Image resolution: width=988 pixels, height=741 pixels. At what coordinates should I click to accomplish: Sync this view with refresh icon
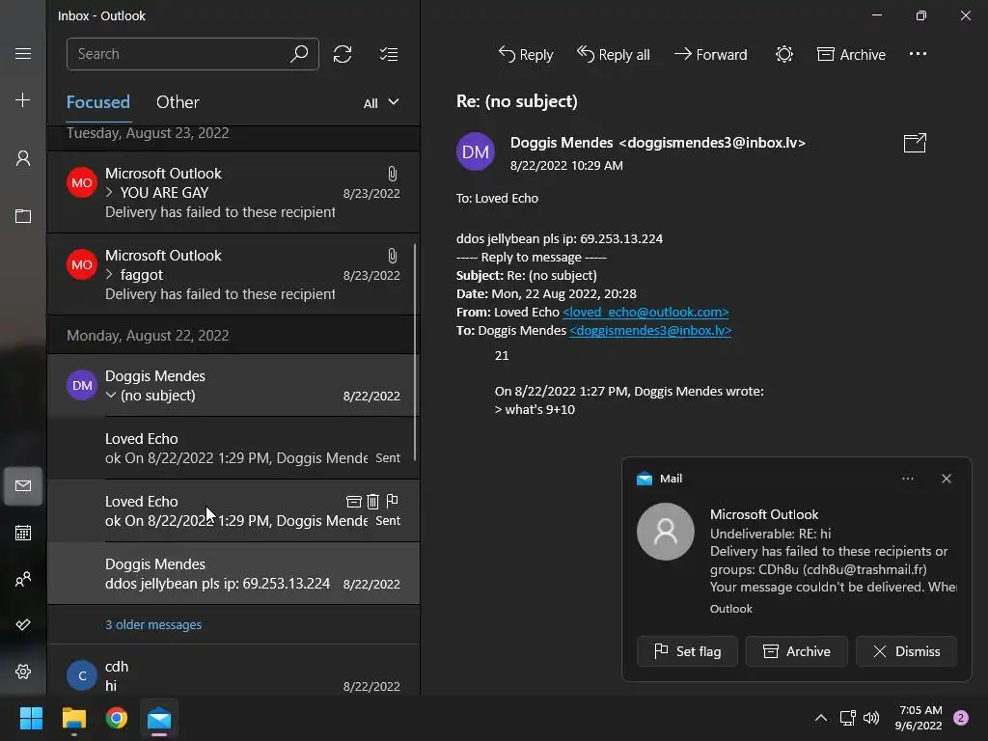click(x=343, y=54)
